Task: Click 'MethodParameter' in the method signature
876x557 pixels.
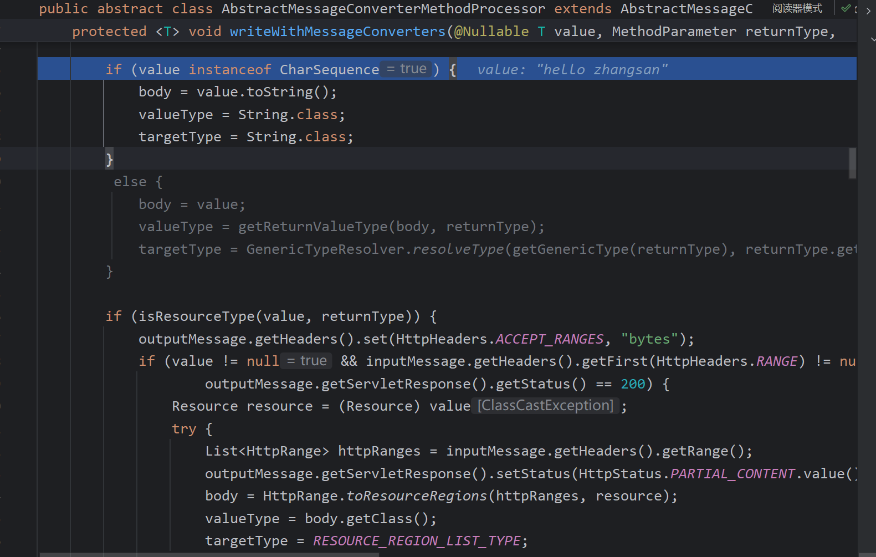Action: pos(674,32)
